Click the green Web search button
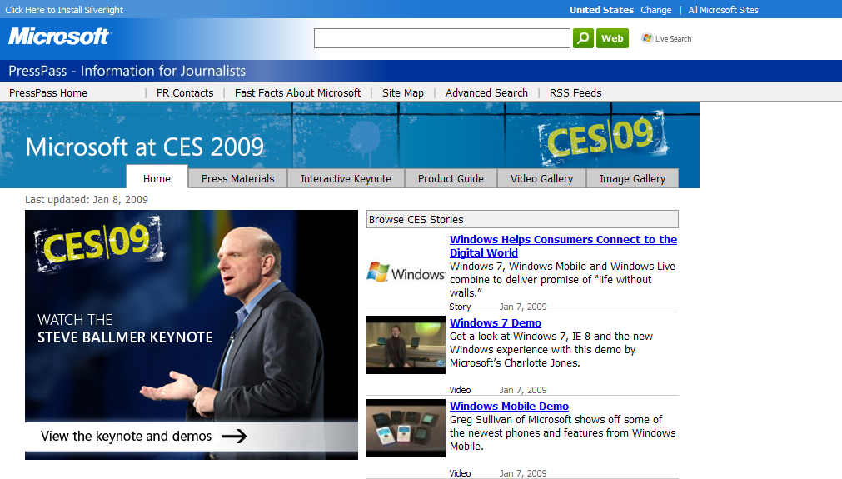 coord(612,38)
